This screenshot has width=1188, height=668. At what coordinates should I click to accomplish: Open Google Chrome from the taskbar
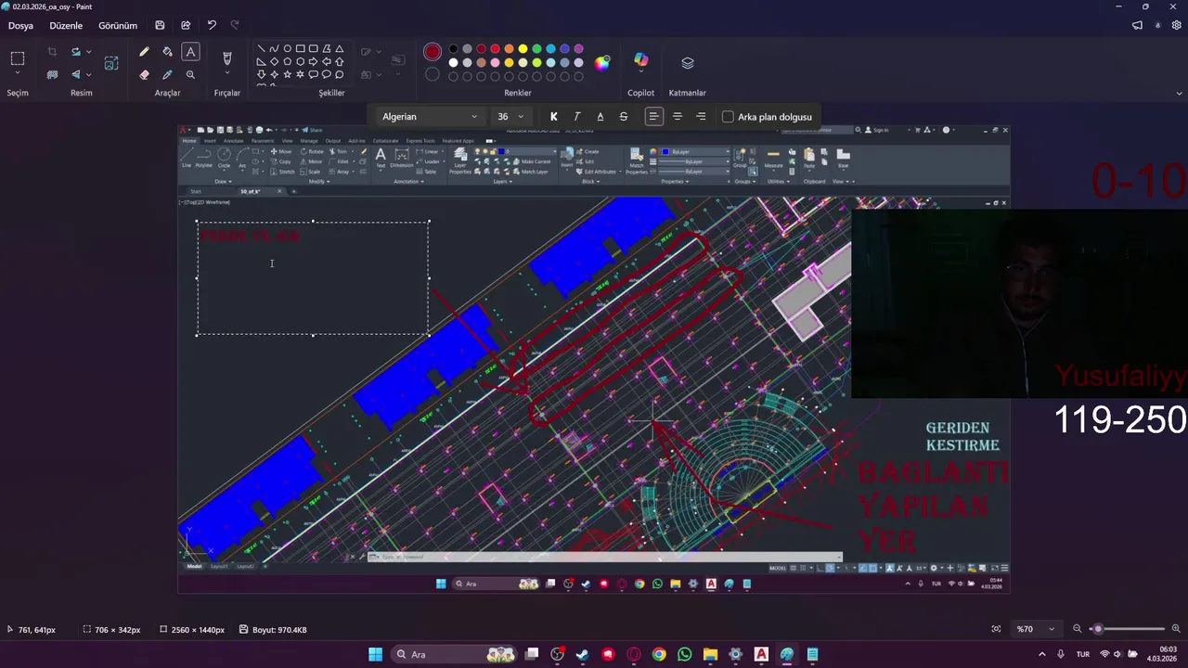point(659,654)
